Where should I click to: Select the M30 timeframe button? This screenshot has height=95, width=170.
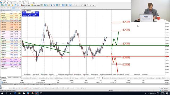point(10,8)
